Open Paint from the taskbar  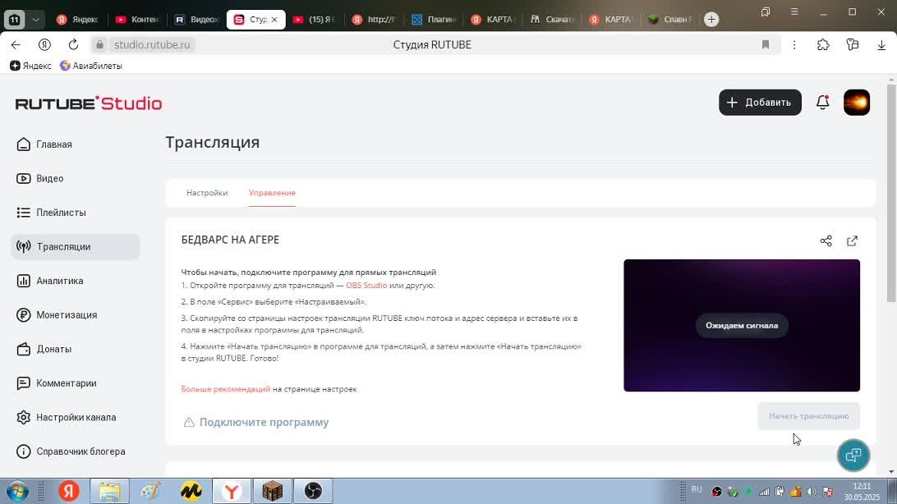pos(150,492)
